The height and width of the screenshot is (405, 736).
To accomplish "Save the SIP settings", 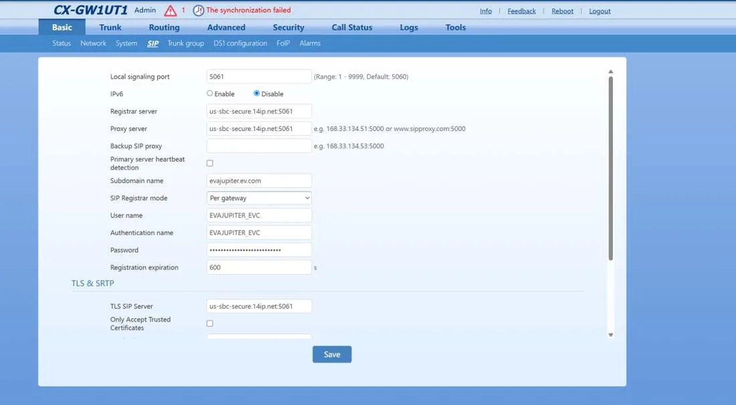I will pos(332,354).
